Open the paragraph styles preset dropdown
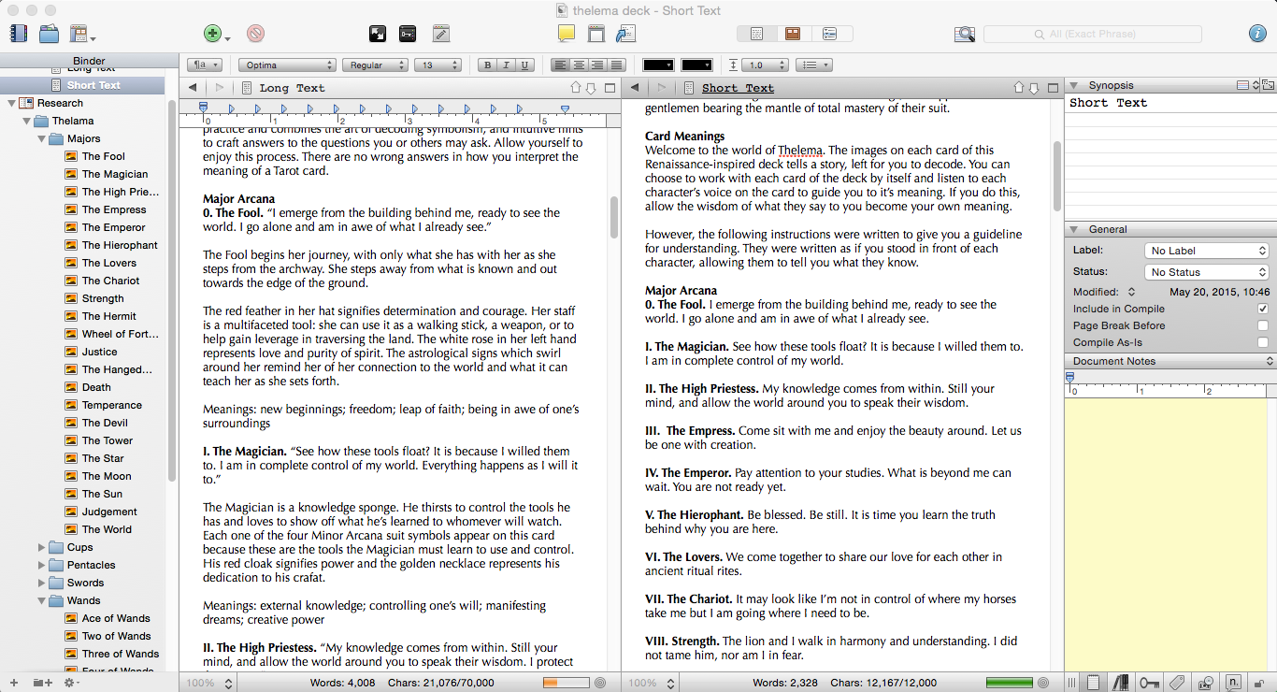The height and width of the screenshot is (692, 1277). [x=205, y=65]
